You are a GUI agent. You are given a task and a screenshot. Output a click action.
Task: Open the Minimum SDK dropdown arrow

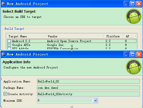[x=95, y=101]
